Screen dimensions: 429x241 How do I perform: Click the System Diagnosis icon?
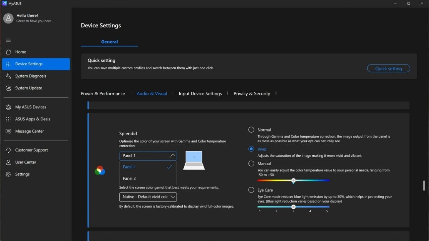[8, 76]
